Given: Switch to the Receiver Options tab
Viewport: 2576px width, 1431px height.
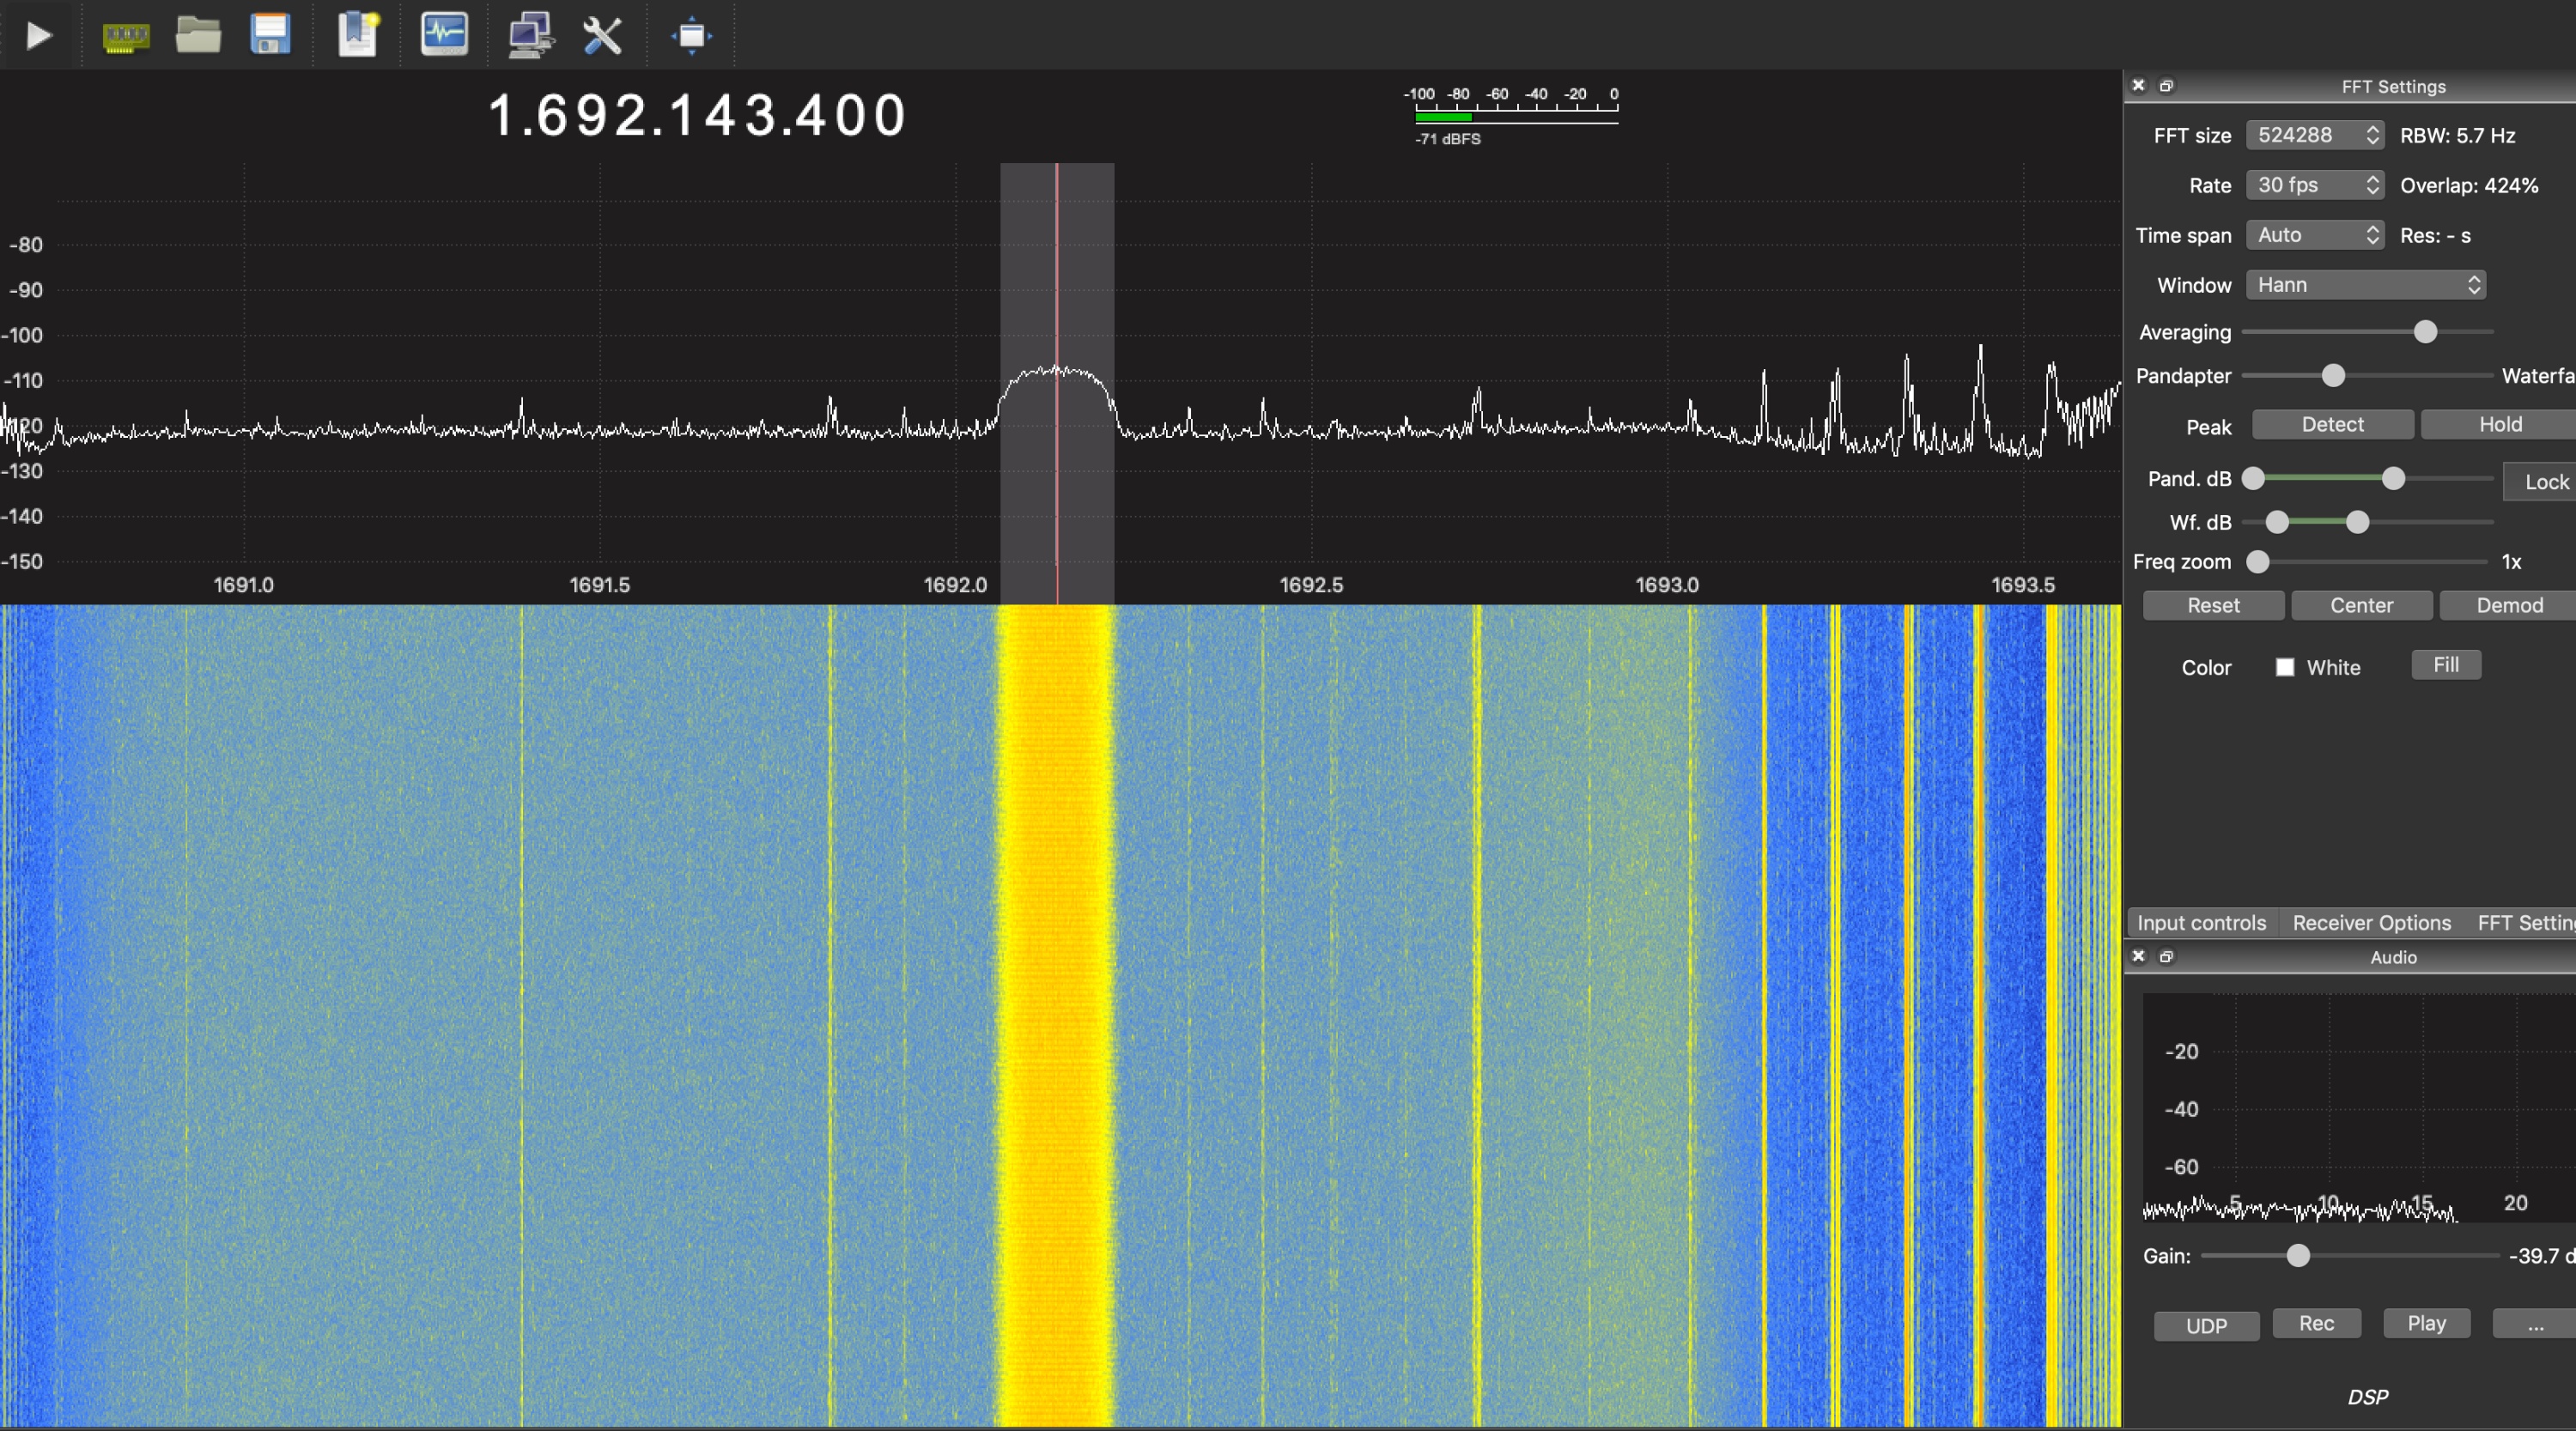Looking at the screenshot, I should (x=2371, y=923).
